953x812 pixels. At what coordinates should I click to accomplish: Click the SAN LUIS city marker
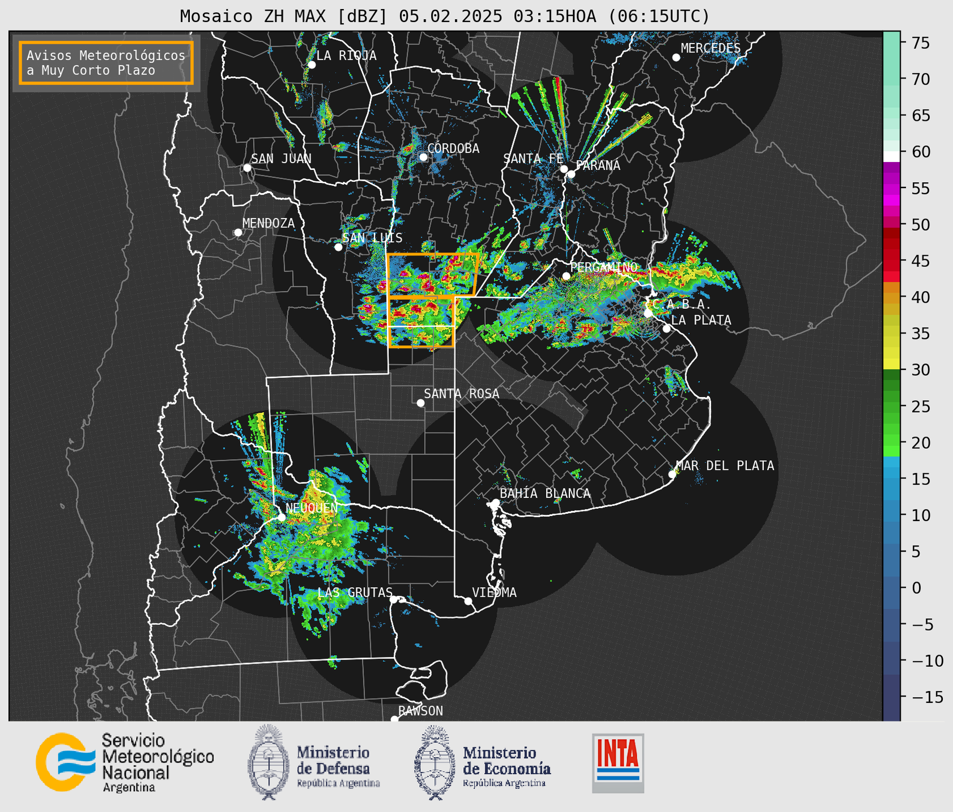tap(338, 247)
